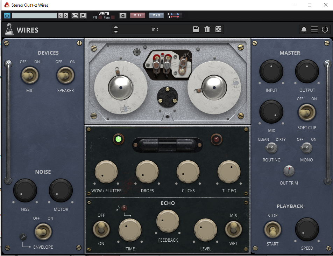Open the L/R channel routing icon
This screenshot has height=256, width=333.
click(175, 15)
